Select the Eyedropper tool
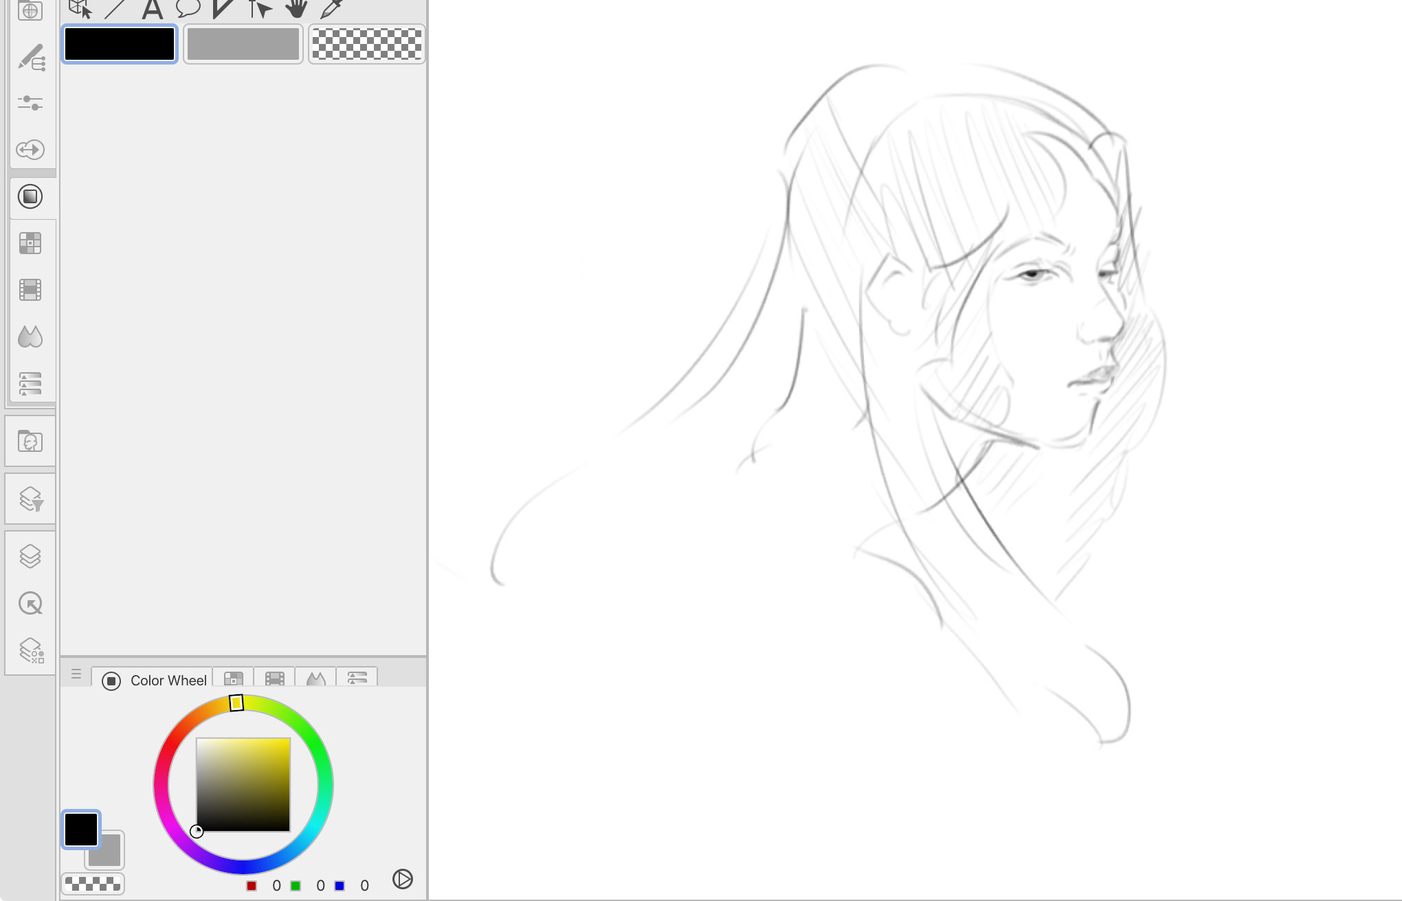 tap(332, 8)
